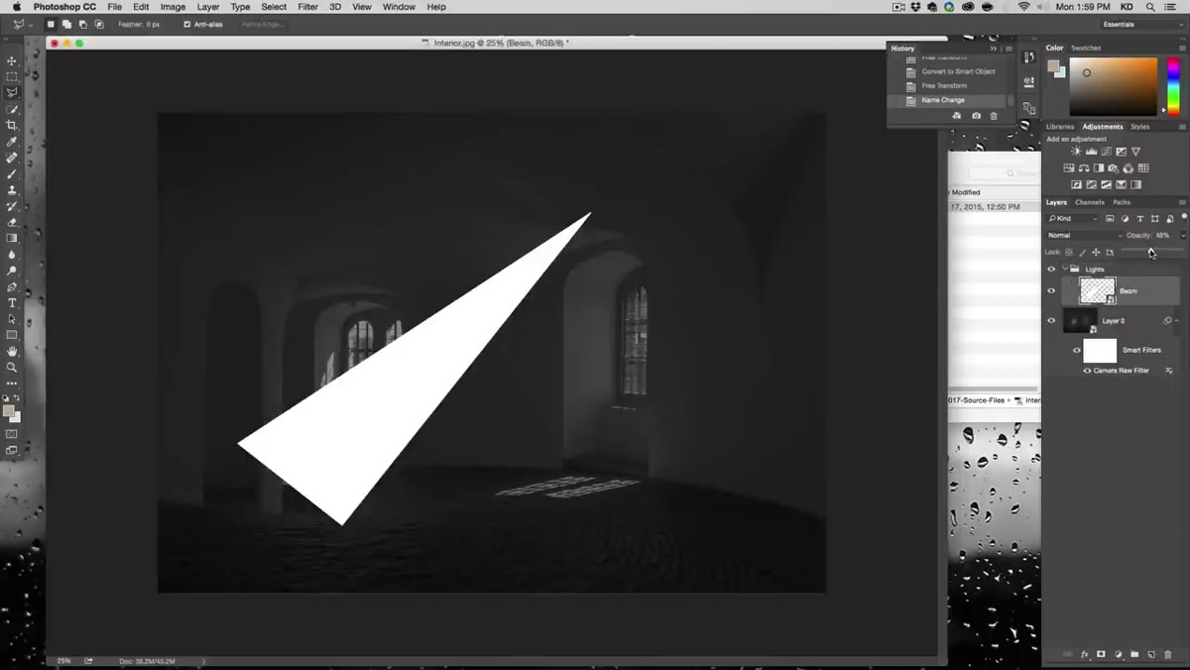
Task: Select the Blur tool
Action: [x=12, y=255]
